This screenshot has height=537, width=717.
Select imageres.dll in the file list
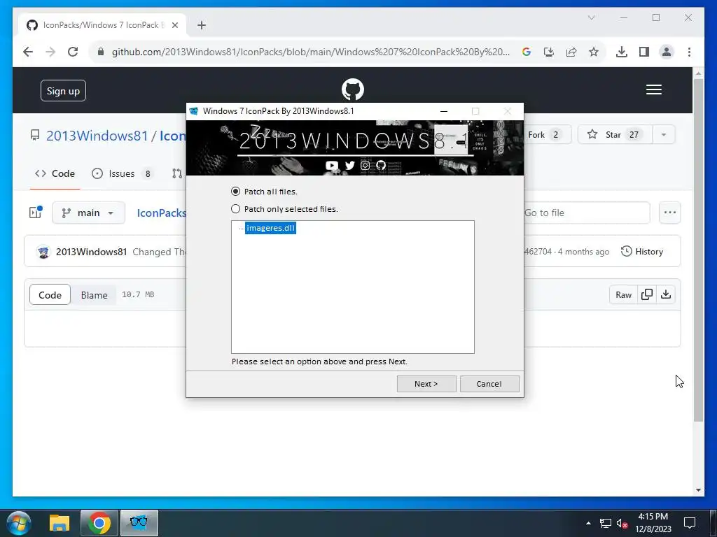pos(270,228)
